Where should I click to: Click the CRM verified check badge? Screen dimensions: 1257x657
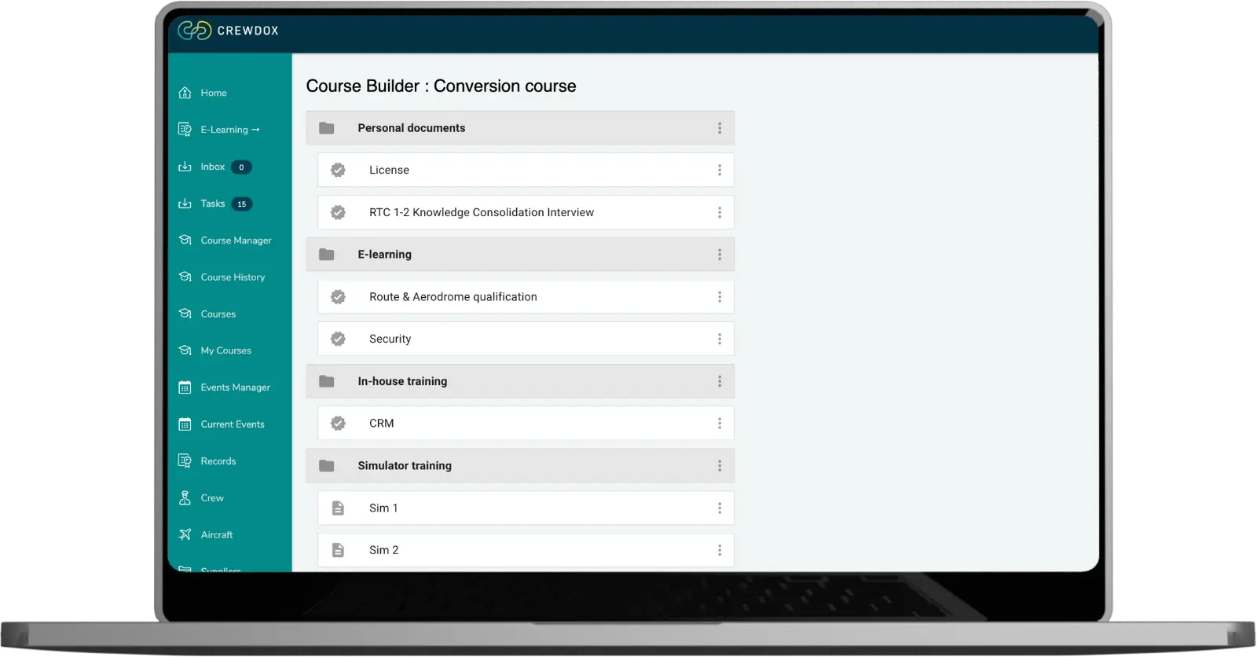(x=338, y=423)
